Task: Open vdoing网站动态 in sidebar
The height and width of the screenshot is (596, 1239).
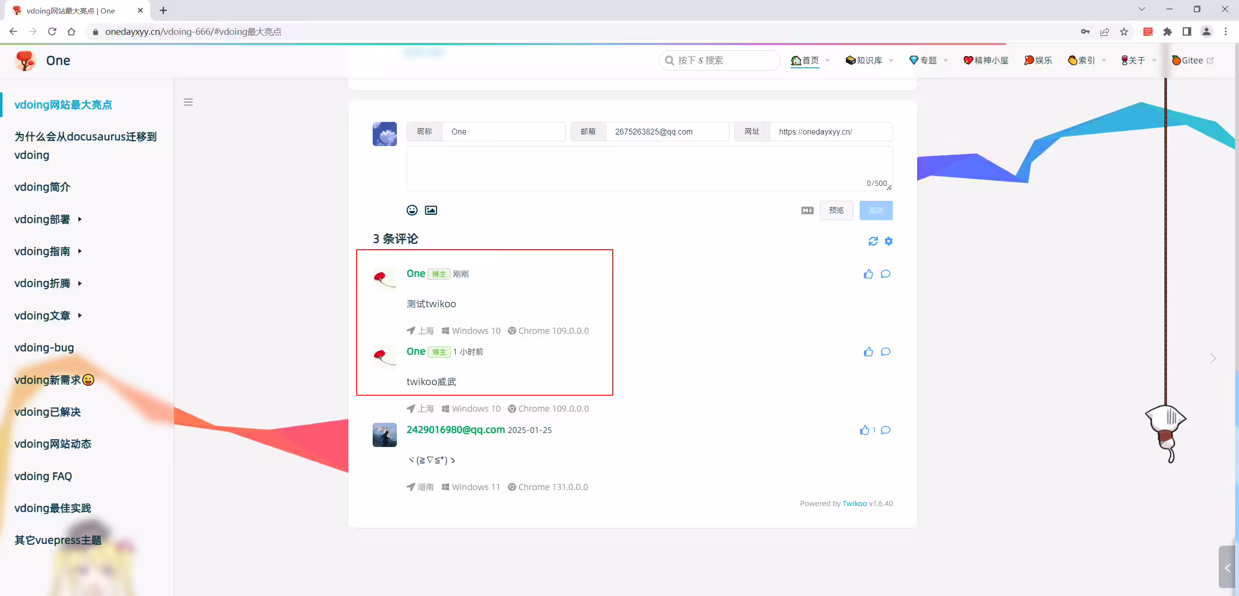Action: (53, 444)
